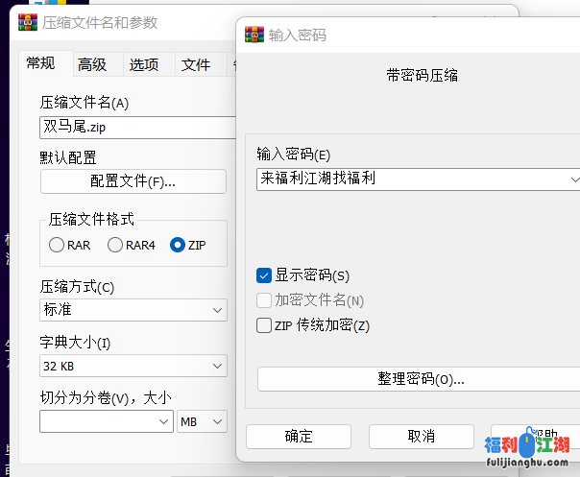
Task: Expand the password history dropdown arrow
Action: [x=574, y=179]
